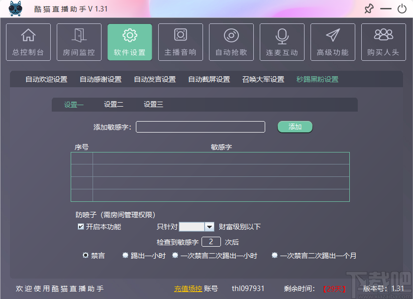Open the 购买人头 purchase panel
The width and height of the screenshot is (413, 299).
383,42
